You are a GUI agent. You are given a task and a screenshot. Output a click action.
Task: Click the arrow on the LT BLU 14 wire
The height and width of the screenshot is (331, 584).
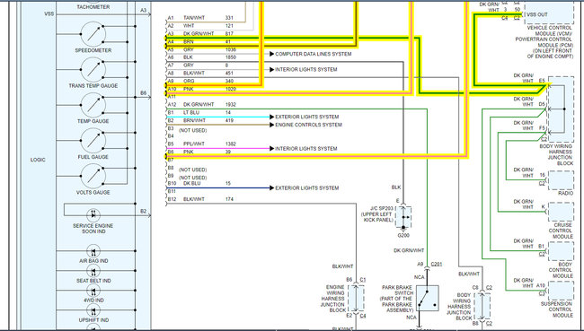271,117
